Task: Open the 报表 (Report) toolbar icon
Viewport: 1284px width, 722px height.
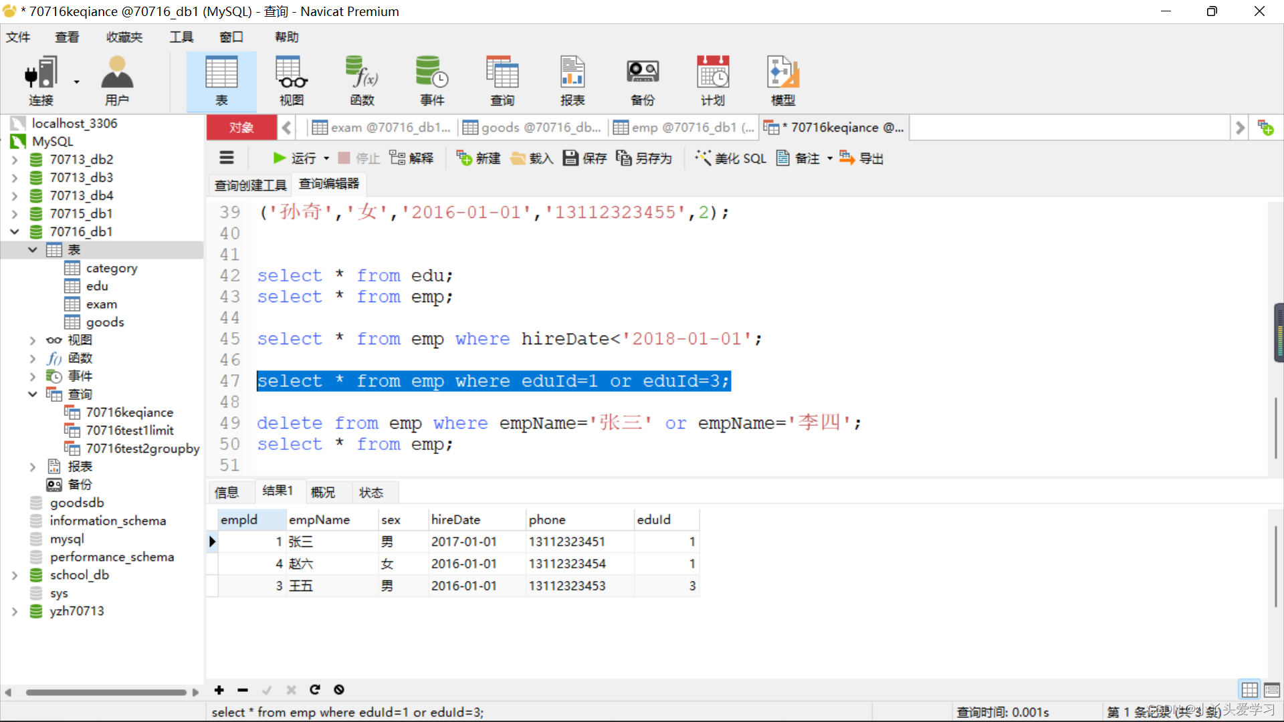Action: (572, 82)
